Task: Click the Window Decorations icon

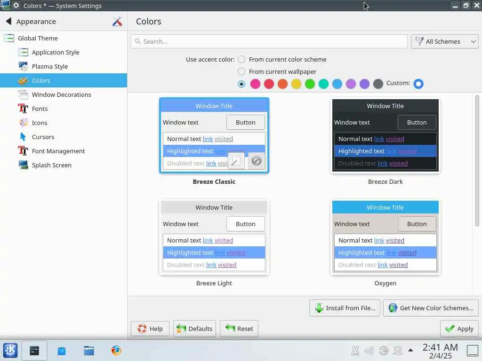Action: pyautogui.click(x=23, y=94)
